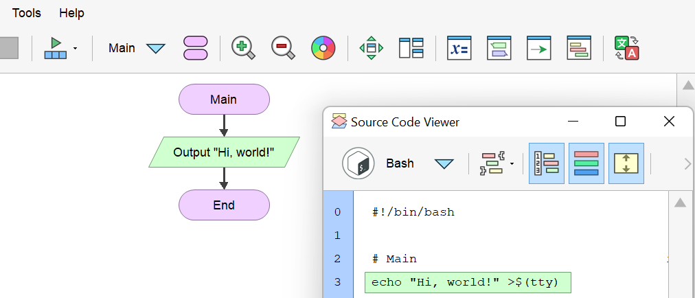Close the Source Code Viewer window
The width and height of the screenshot is (695, 298).
[669, 122]
